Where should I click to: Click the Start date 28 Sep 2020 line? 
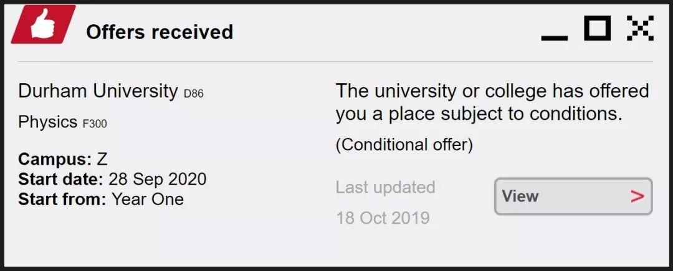[112, 179]
